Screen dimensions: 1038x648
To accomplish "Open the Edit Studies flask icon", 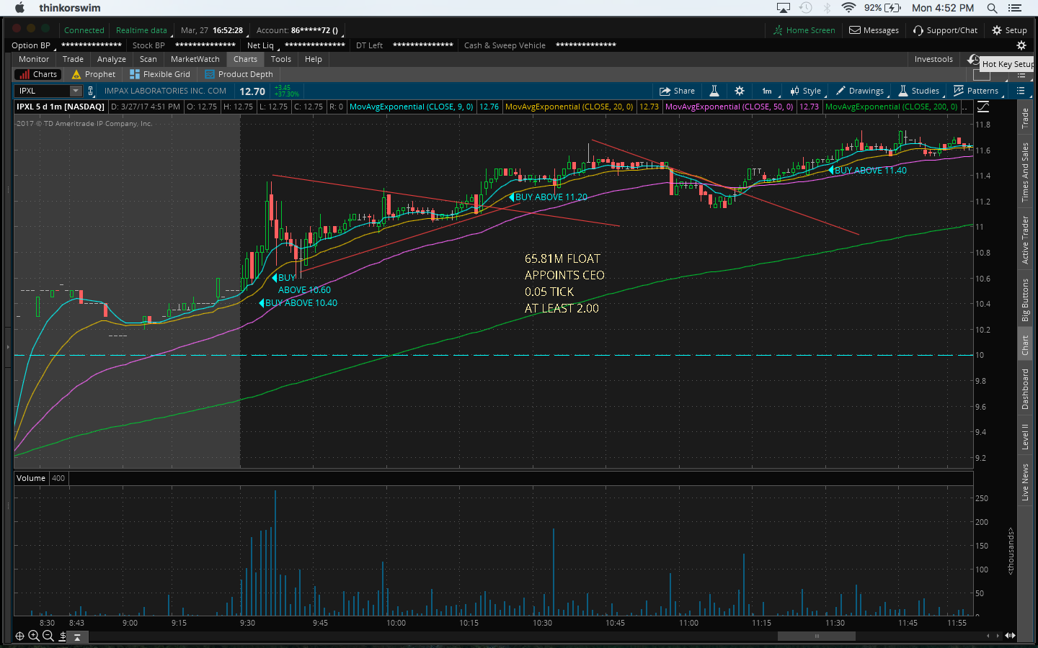I will pyautogui.click(x=714, y=91).
